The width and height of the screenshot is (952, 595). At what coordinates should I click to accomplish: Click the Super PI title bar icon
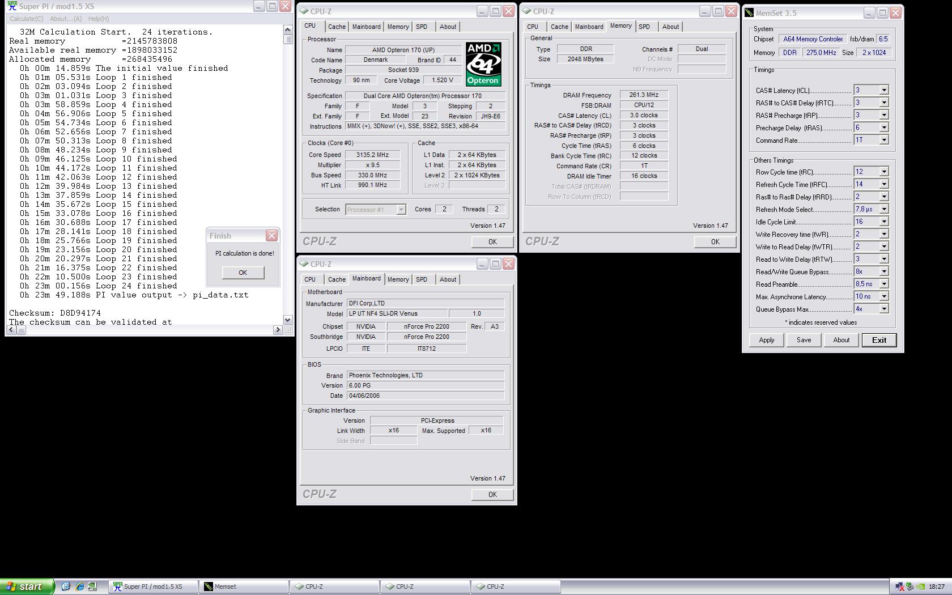pos(12,6)
